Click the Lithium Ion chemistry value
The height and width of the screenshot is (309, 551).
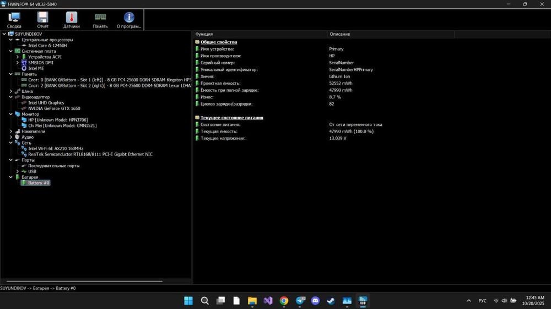click(339, 76)
